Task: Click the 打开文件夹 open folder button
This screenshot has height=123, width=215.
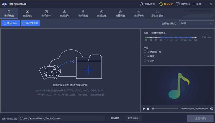Action: pyautogui.click(x=133, y=118)
